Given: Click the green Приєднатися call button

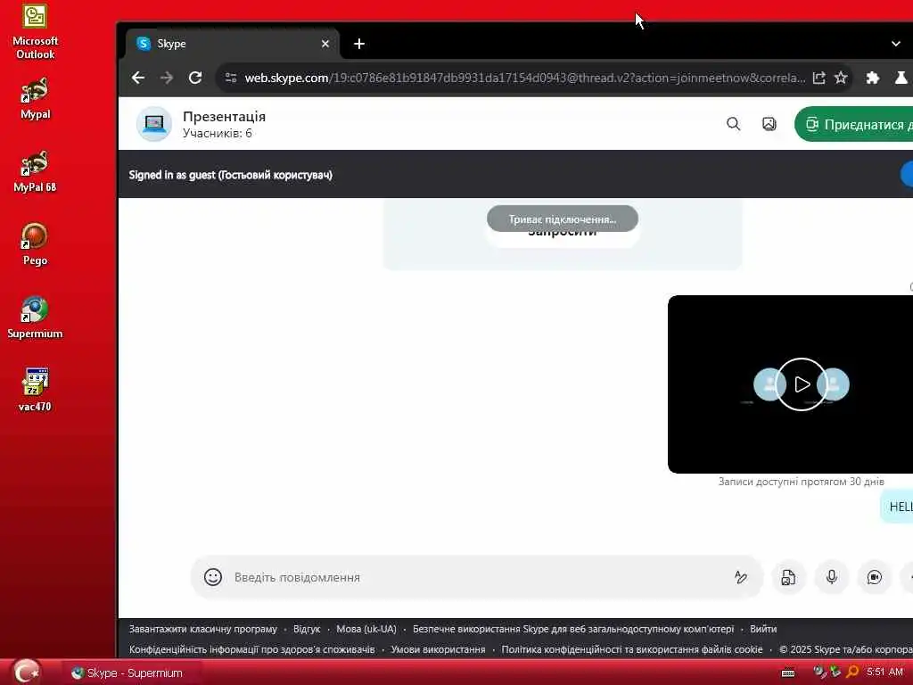Looking at the screenshot, I should coord(853,124).
